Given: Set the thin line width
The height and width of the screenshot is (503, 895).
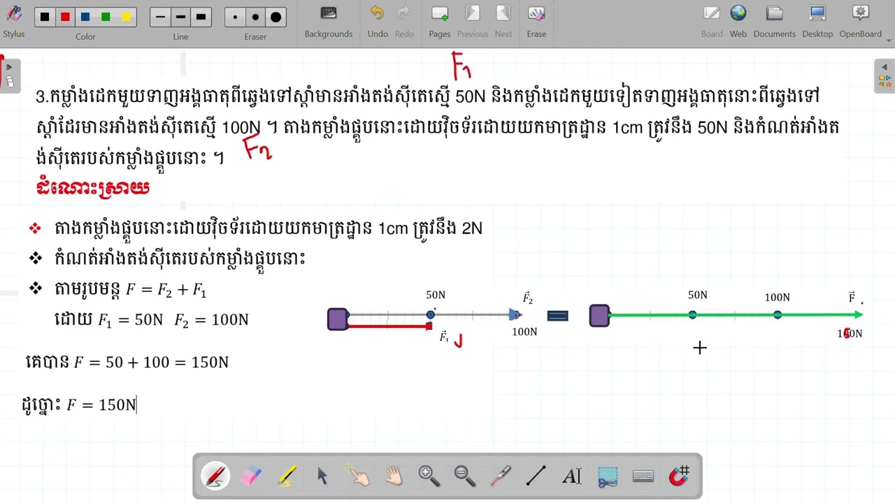Looking at the screenshot, I should click(161, 17).
